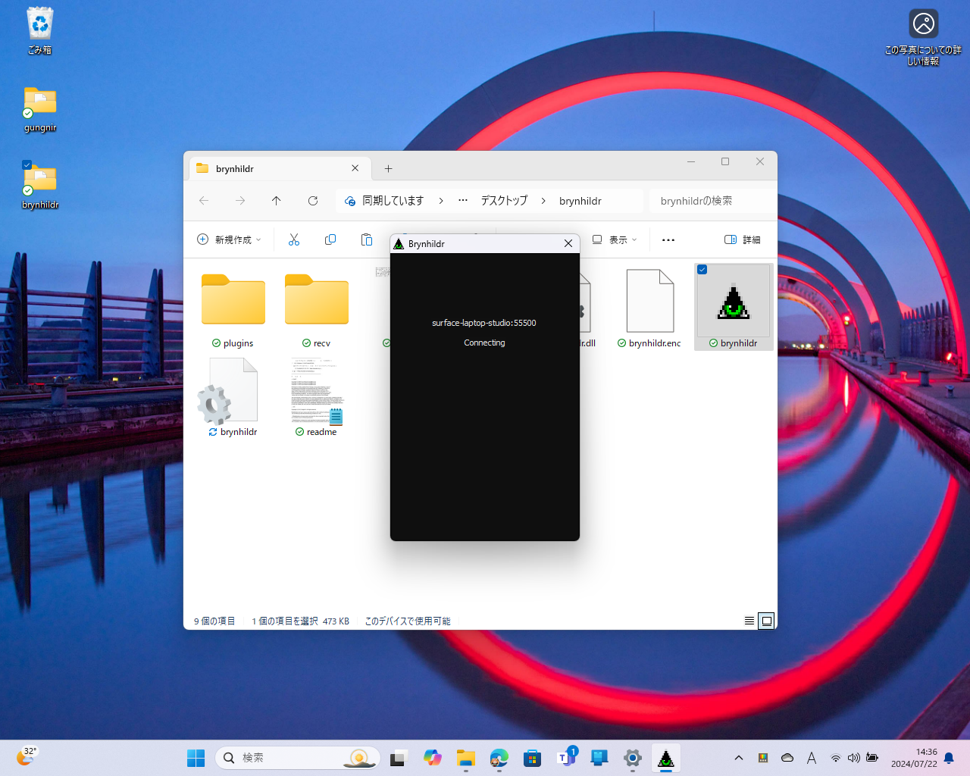Paste from clipboard using the toolbar paste icon
Image resolution: width=970 pixels, height=776 pixels.
[x=367, y=239]
